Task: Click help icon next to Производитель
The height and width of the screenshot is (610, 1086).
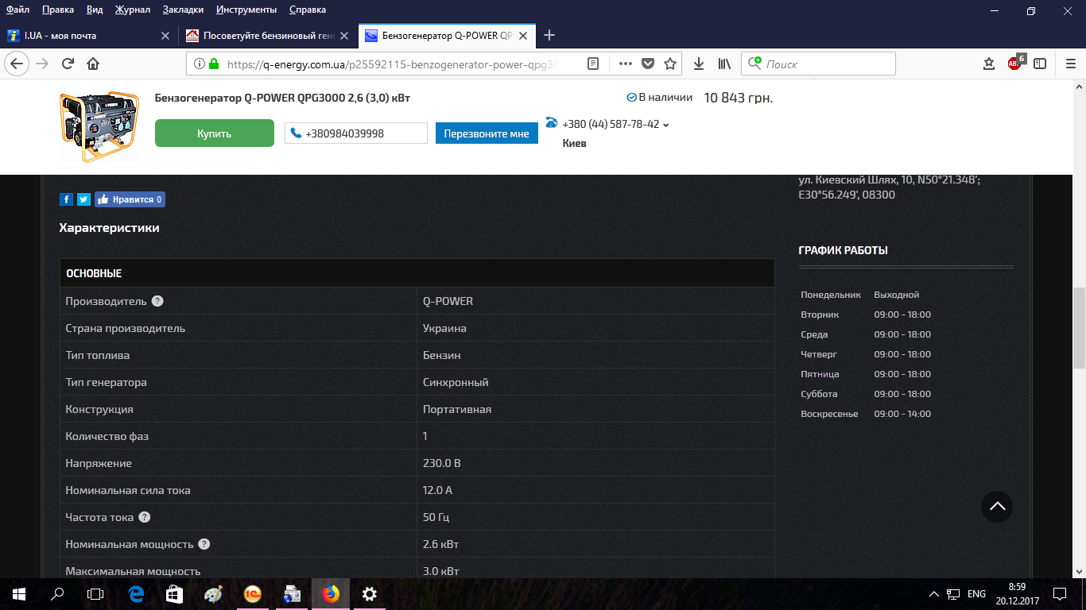Action: click(x=157, y=301)
